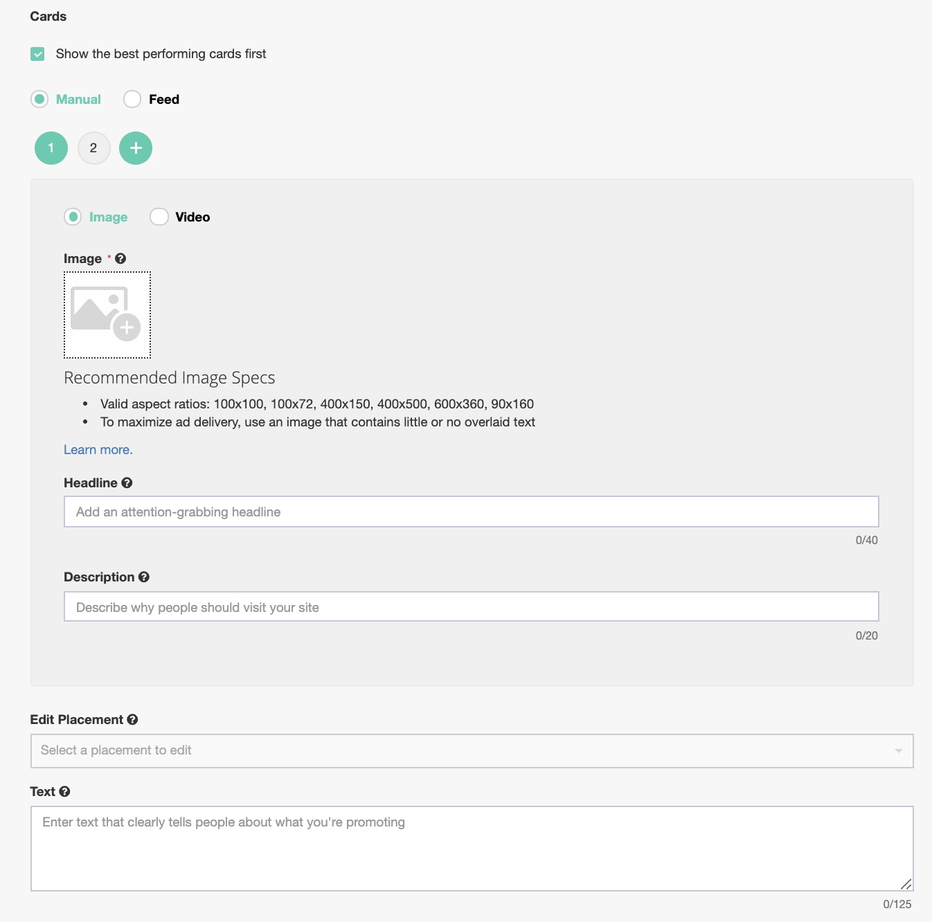The height and width of the screenshot is (922, 932).
Task: Switch to card 1 tab
Action: [51, 148]
